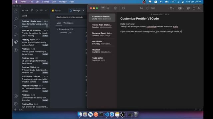Insert a checklist in the note
213x119 pixels.
pyautogui.click(x=147, y=8)
